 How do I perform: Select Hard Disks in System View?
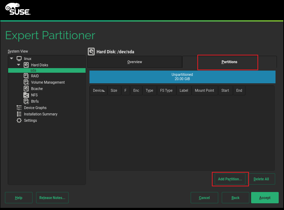(x=40, y=65)
